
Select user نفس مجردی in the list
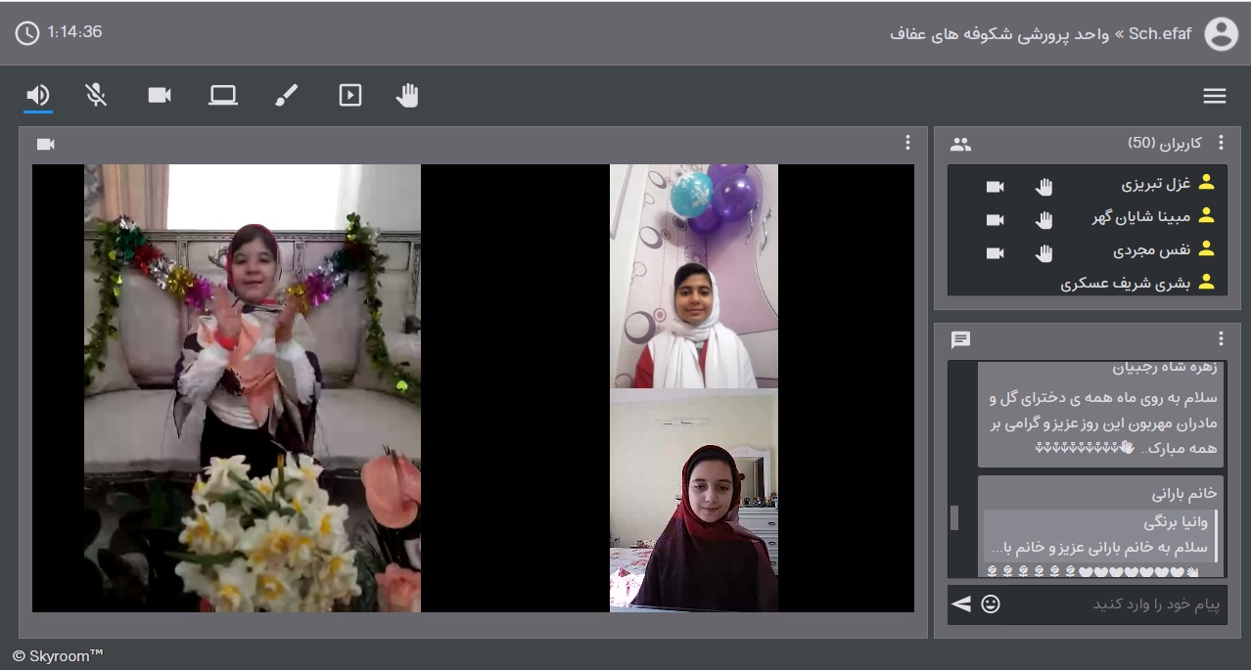[x=1151, y=251]
